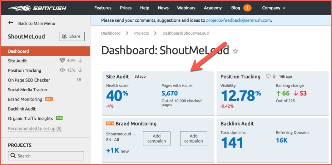Click the Projects search input field
332x165 pixels.
tap(46, 156)
